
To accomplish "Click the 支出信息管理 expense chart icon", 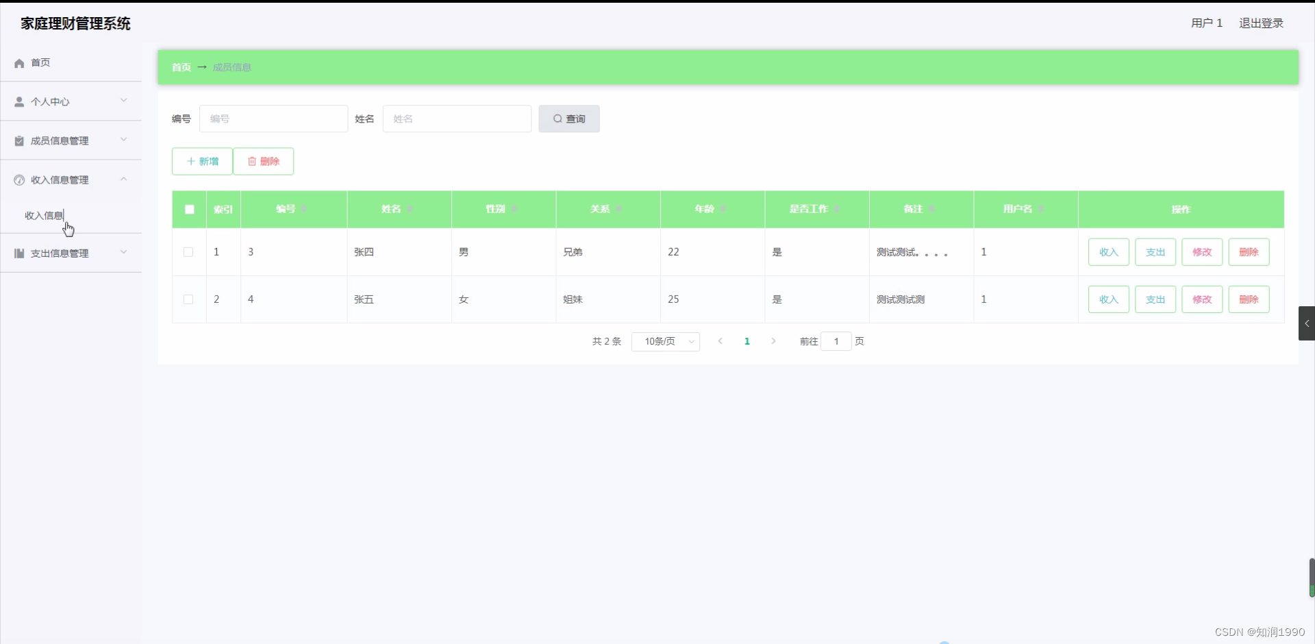I will click(x=19, y=253).
